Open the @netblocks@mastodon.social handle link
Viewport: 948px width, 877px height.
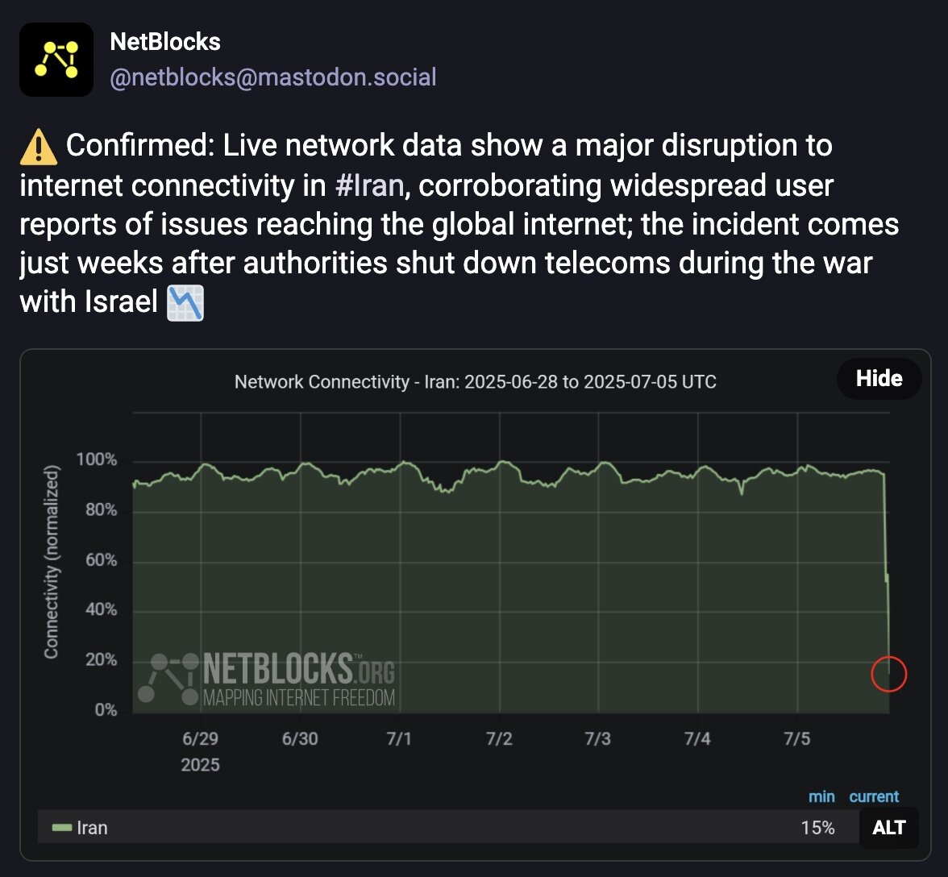click(x=273, y=77)
